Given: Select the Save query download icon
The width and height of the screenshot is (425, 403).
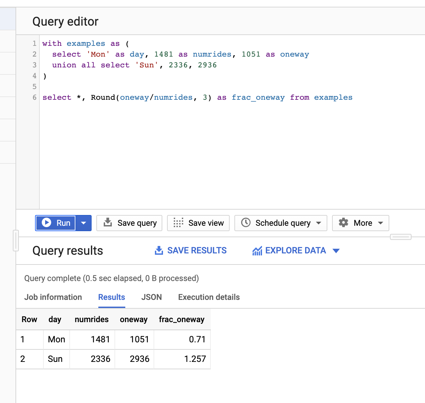Looking at the screenshot, I should (108, 223).
